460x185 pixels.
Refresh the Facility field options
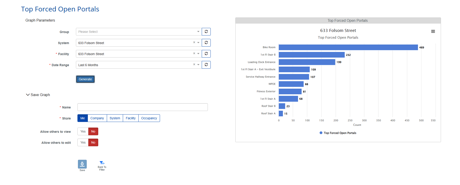click(206, 54)
